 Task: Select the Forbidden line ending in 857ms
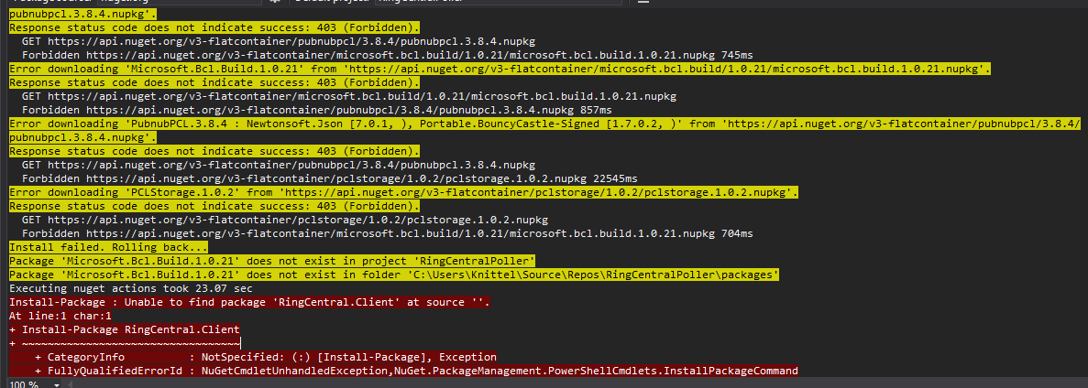(317, 110)
